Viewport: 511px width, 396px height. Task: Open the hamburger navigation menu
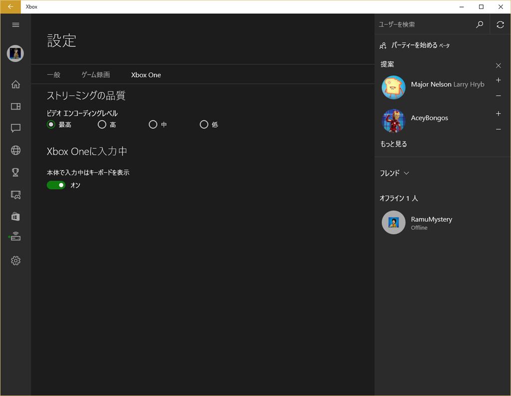[15, 25]
